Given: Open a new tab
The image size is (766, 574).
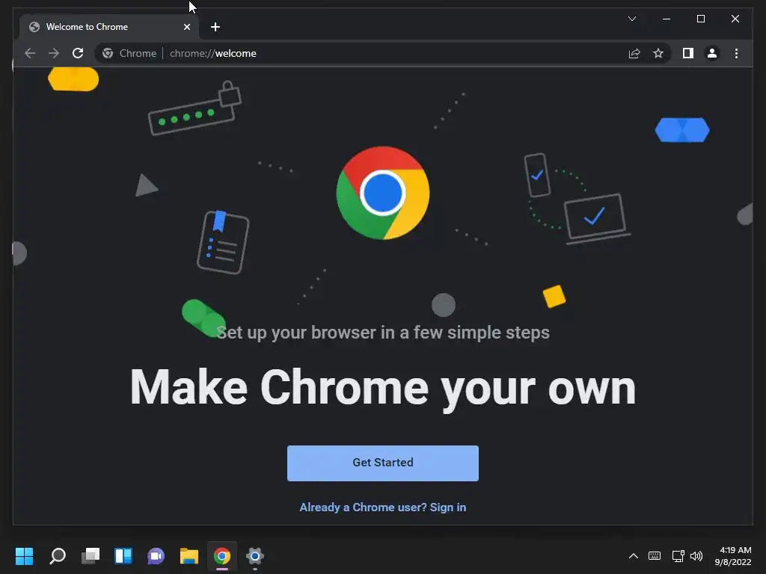Looking at the screenshot, I should (x=215, y=27).
